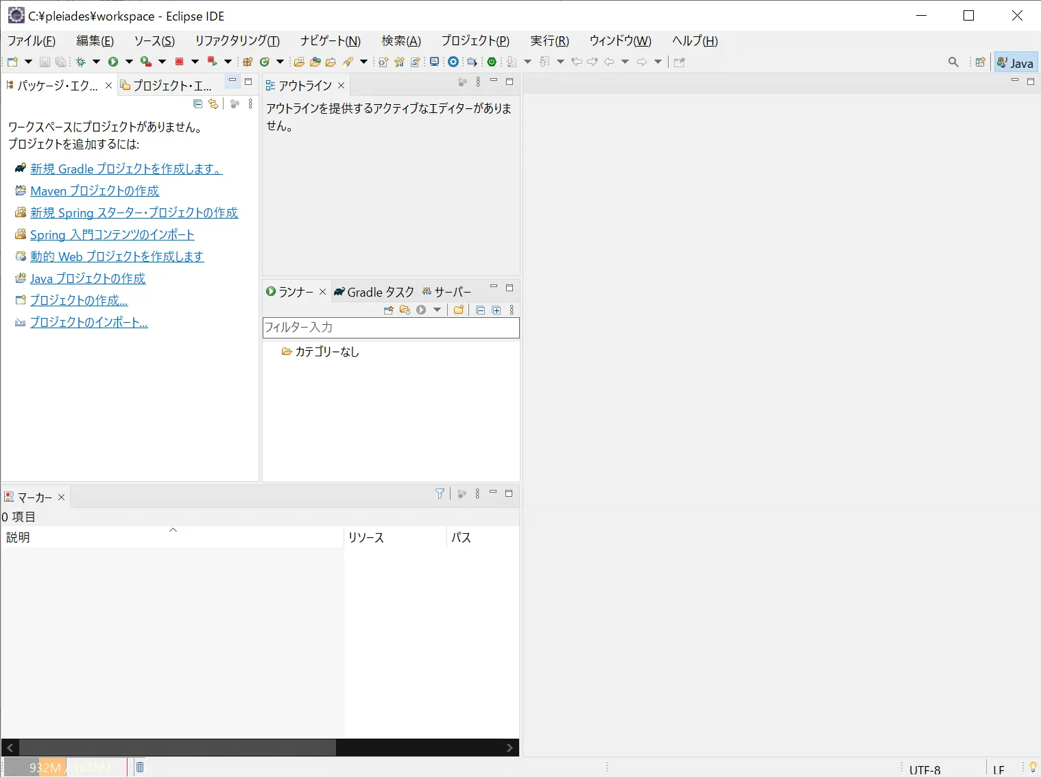Open the dropdown next to the flashlight search icon
Viewport: 1041px width, 777px height.
pyautogui.click(x=363, y=62)
